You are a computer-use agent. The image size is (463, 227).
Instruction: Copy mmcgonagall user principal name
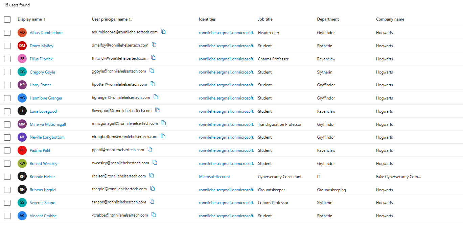click(x=164, y=123)
